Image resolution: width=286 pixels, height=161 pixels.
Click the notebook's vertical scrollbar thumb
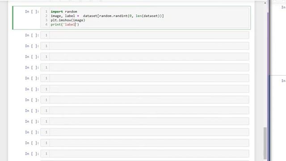[265, 143]
